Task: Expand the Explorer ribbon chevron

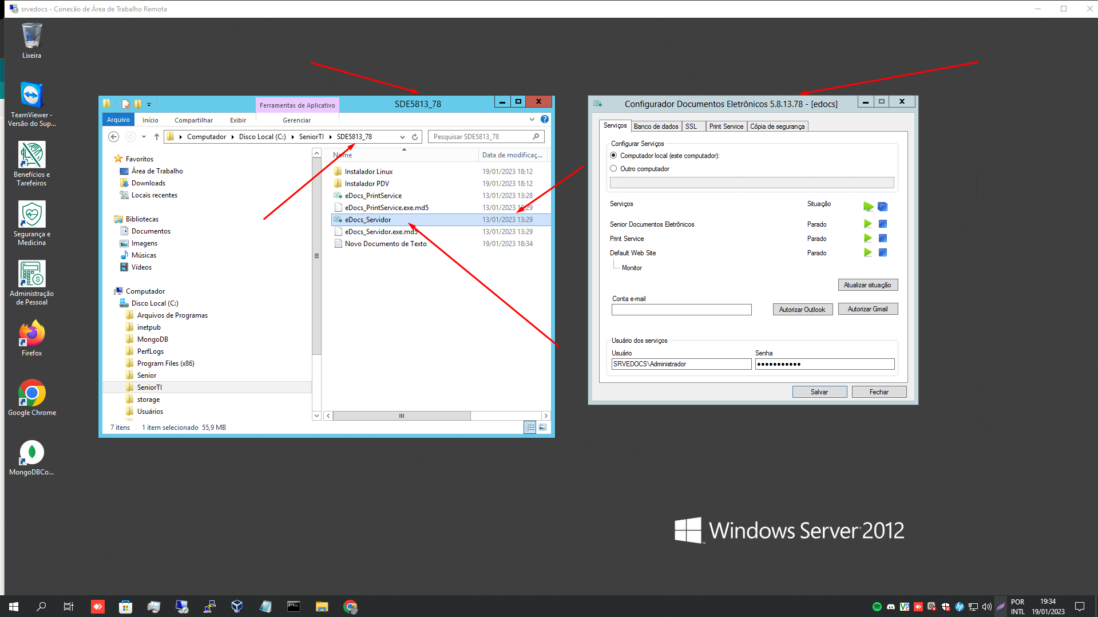Action: point(532,119)
